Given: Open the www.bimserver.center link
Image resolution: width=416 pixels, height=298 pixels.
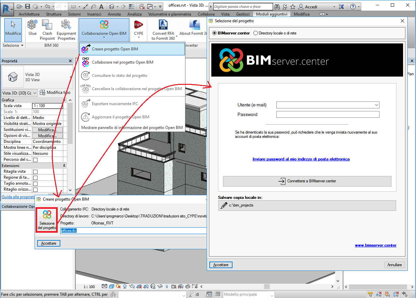Looking at the screenshot, I should pos(376,245).
